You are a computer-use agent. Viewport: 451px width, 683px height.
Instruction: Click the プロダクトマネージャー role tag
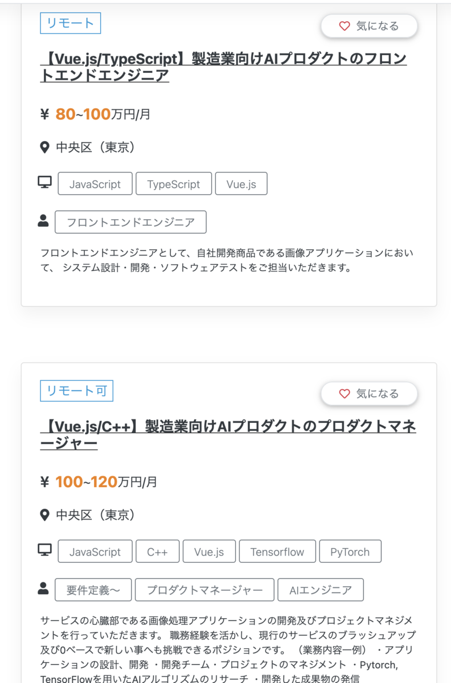(204, 590)
